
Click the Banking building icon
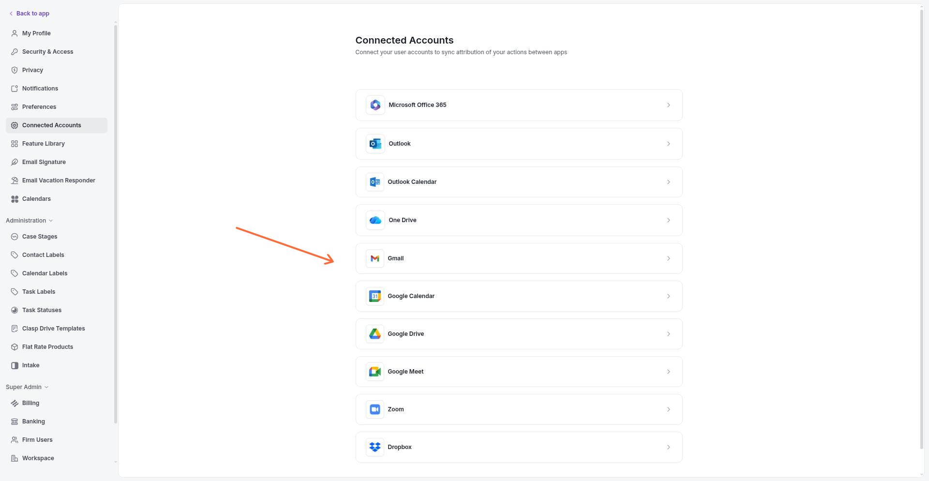(15, 421)
